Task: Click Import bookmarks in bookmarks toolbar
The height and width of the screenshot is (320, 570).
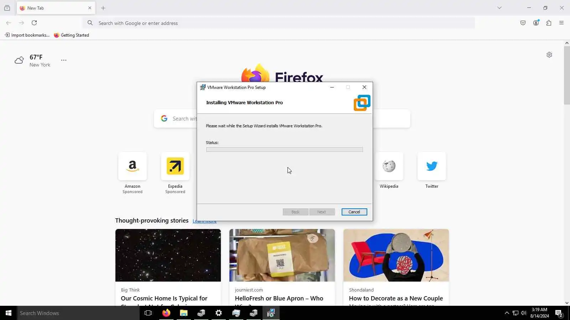Action: (27, 35)
